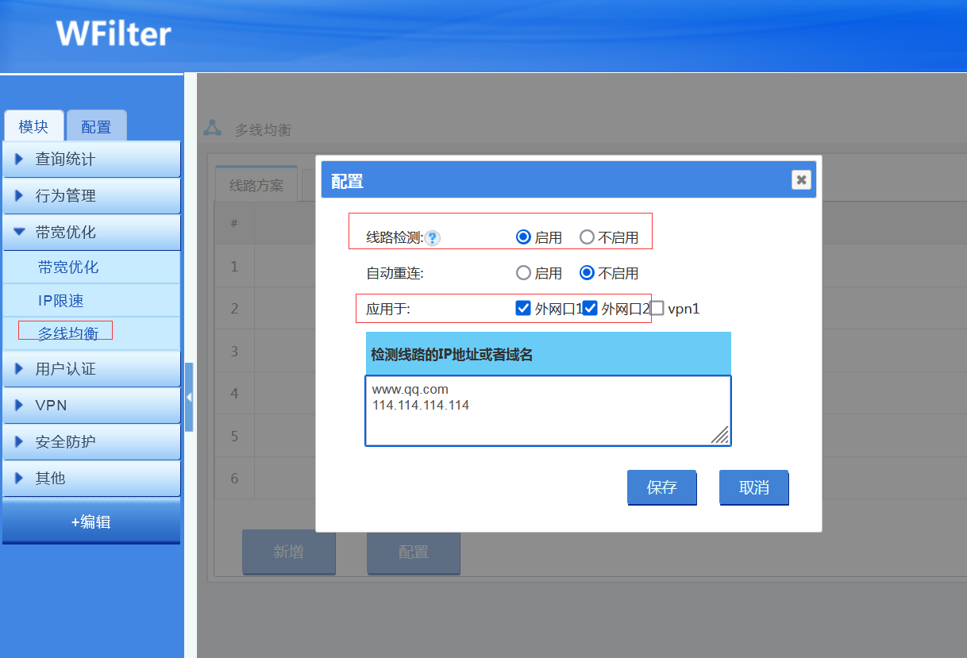Select 启用 radio for 线路检测
967x658 pixels.
pos(523,237)
